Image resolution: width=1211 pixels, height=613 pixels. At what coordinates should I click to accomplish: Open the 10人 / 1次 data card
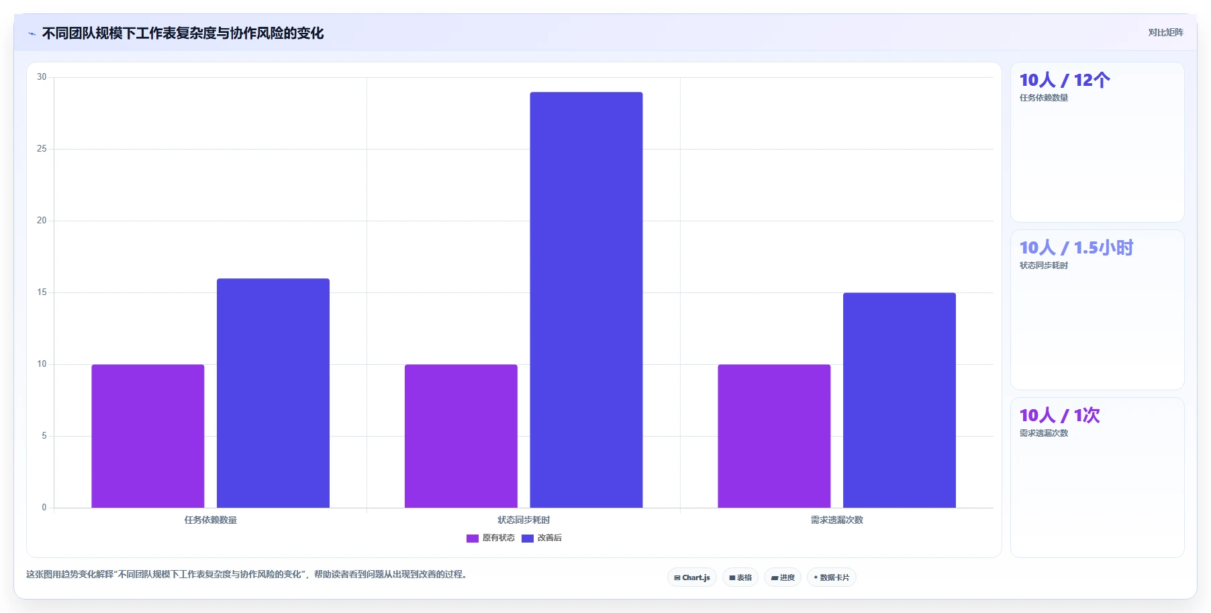click(1098, 478)
